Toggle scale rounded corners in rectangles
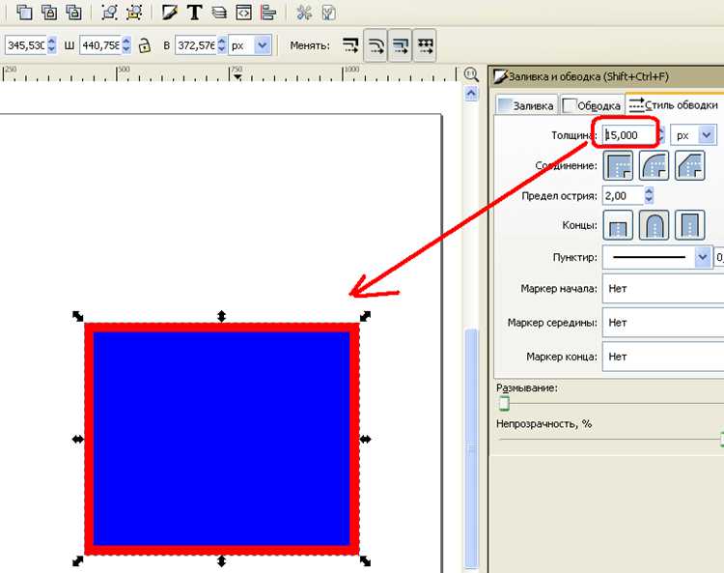The width and height of the screenshot is (724, 573). [x=376, y=45]
